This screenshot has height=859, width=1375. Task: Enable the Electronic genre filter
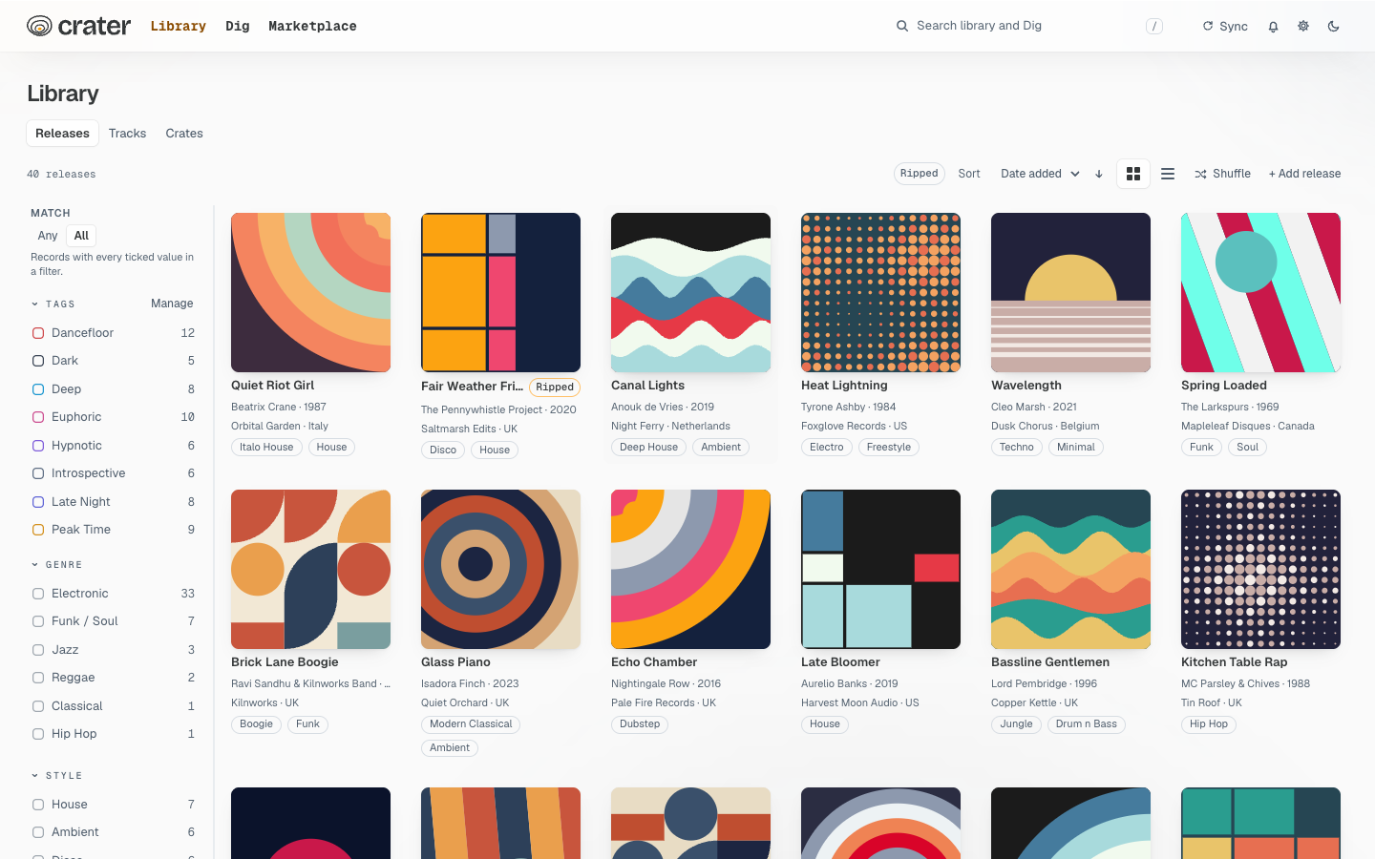[38, 594]
